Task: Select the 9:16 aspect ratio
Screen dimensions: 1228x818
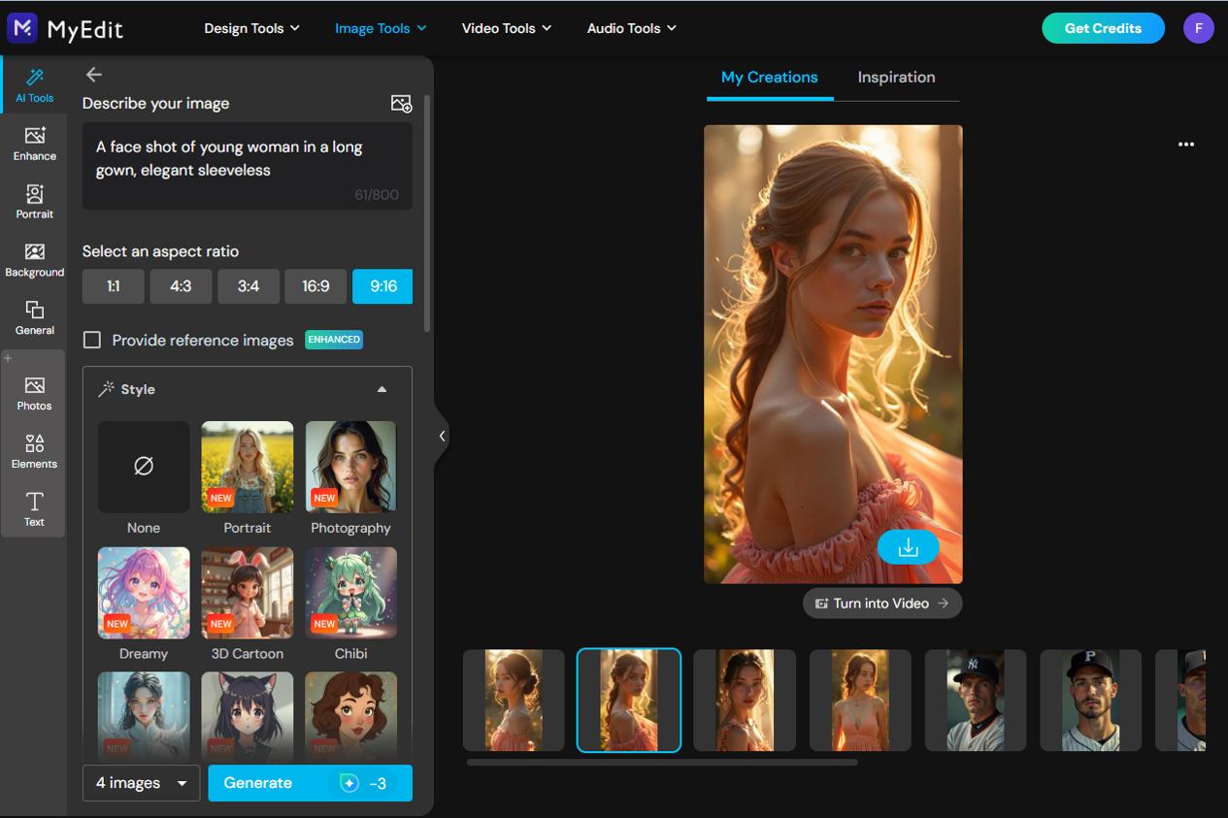Action: pyautogui.click(x=382, y=286)
